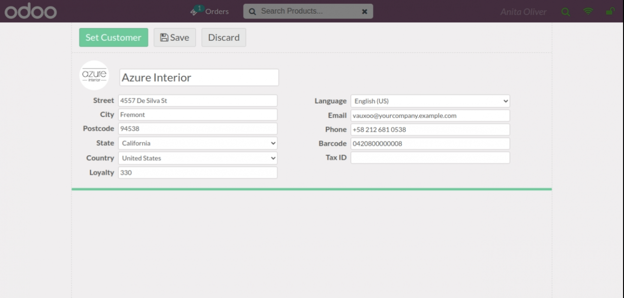Click the Set Customer button
The width and height of the screenshot is (624, 298).
click(x=113, y=37)
